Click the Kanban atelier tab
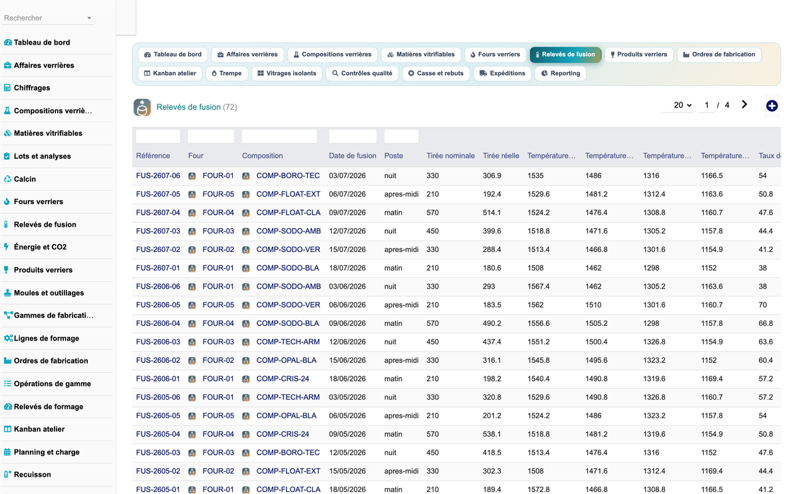The width and height of the screenshot is (798, 494). [170, 73]
